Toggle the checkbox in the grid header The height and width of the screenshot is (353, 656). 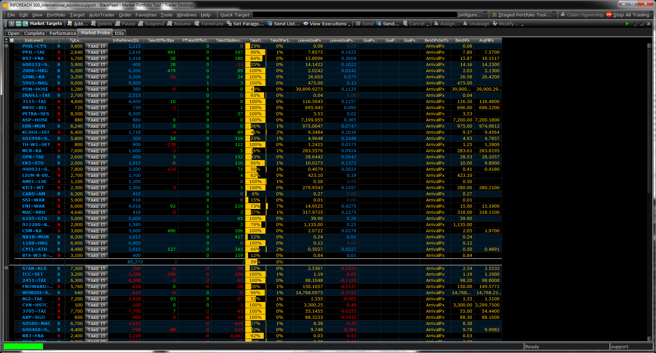pyautogui.click(x=12, y=40)
